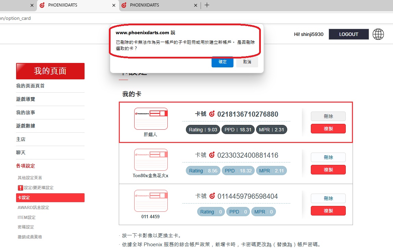This screenshot has width=393, height=248.
Task: Click the Hi! shinji5930 greeting
Action: (308, 34)
